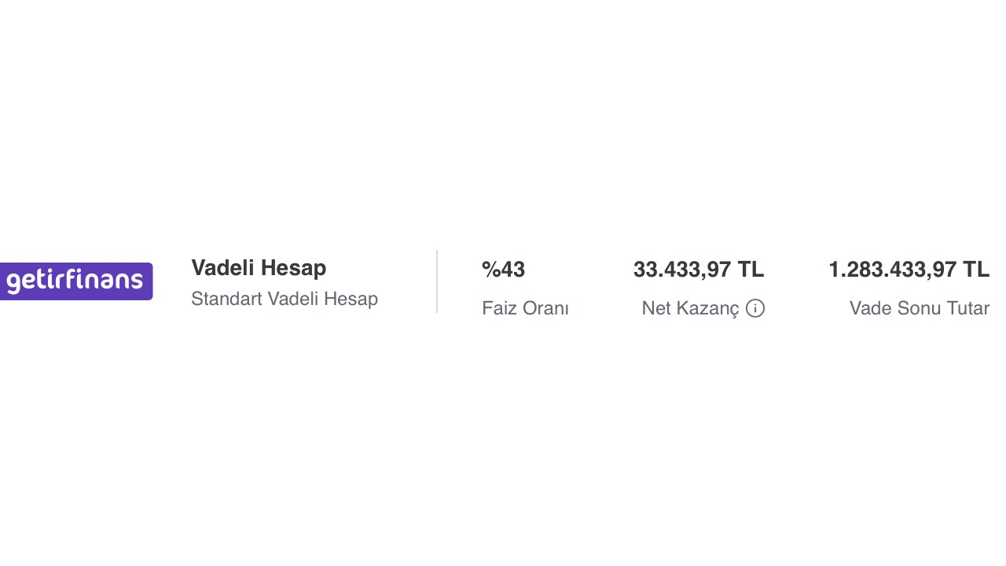This screenshot has width=1006, height=566.
Task: Click the Net Kazanç info icon
Action: pos(755,308)
